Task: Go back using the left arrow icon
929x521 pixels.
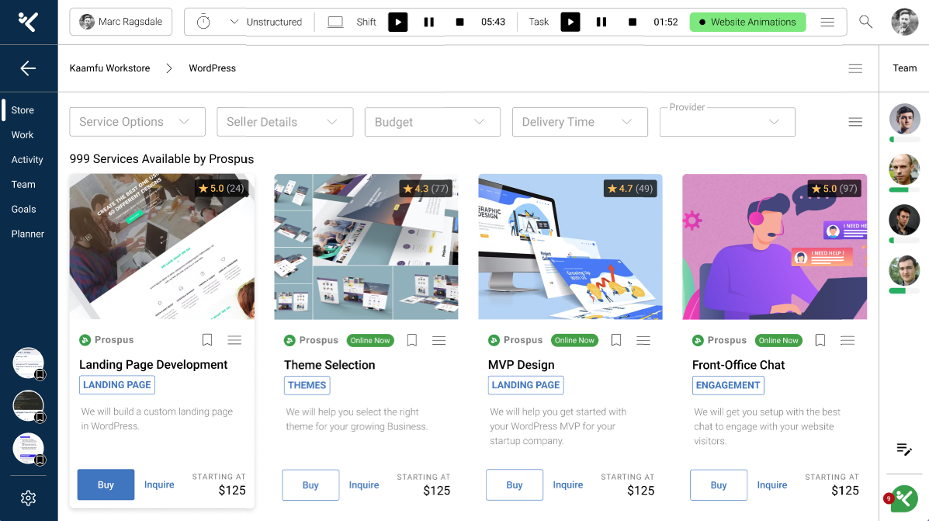Action: (28, 68)
